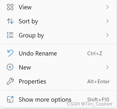Choose the Group by text entry
The height and width of the screenshot is (109, 117).
(x=31, y=36)
